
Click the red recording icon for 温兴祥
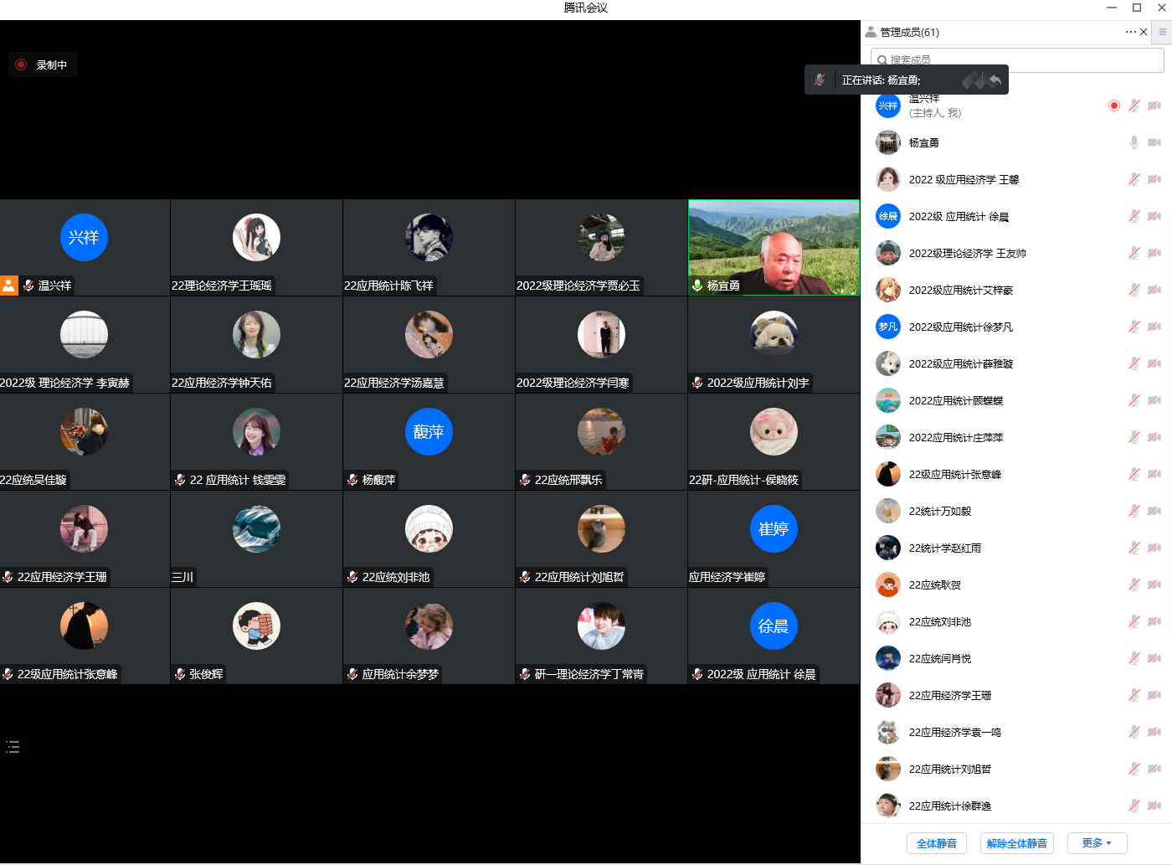click(1113, 106)
